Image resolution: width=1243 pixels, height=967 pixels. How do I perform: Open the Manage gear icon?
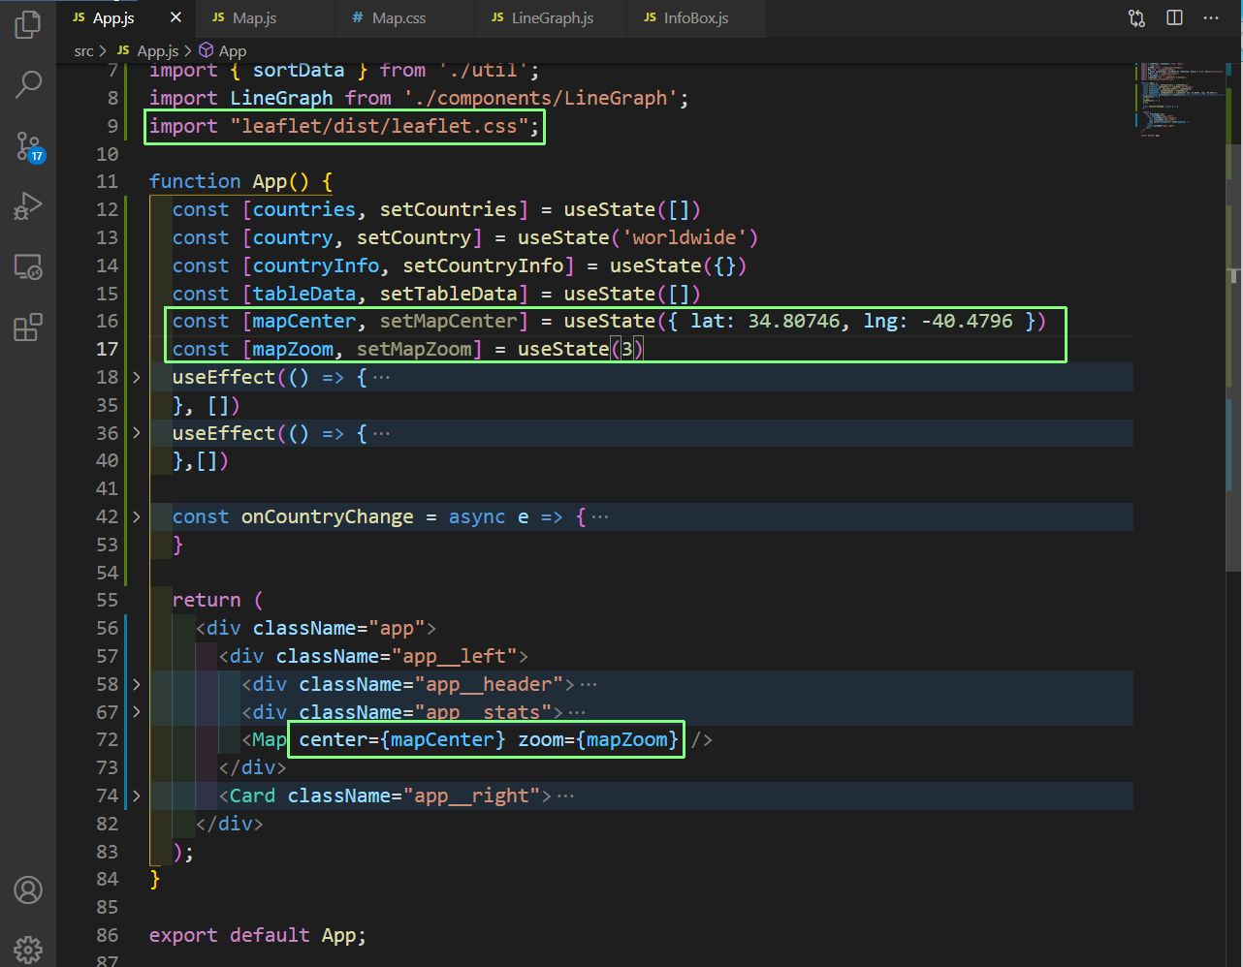pos(28,951)
